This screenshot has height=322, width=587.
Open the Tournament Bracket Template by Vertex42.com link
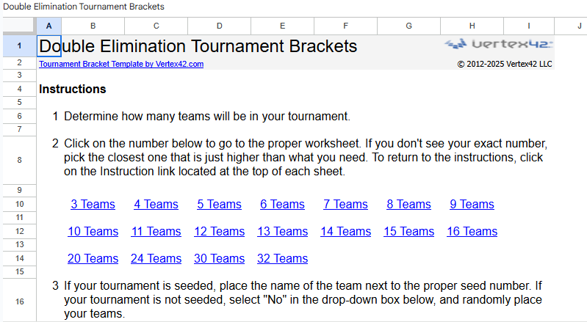pyautogui.click(x=121, y=64)
